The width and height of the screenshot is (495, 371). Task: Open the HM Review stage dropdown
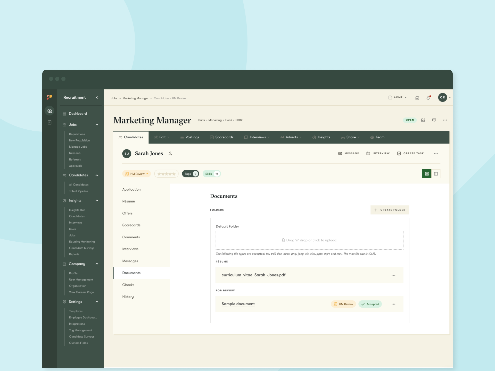(137, 174)
